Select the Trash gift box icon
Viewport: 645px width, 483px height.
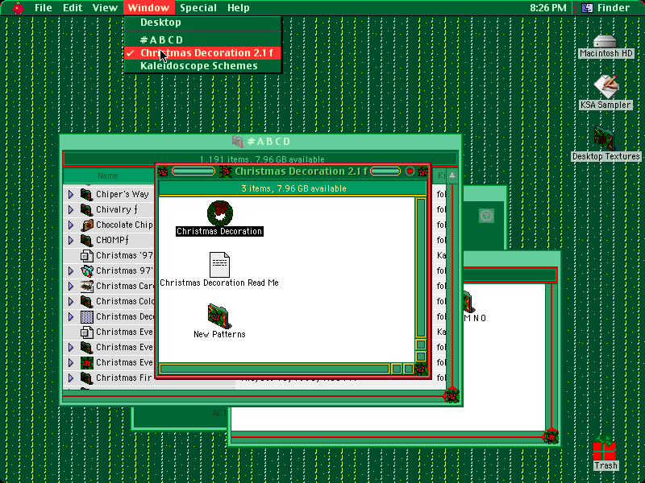604,448
